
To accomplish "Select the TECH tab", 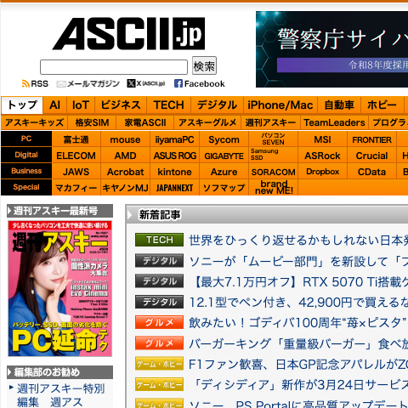I will point(168,105).
